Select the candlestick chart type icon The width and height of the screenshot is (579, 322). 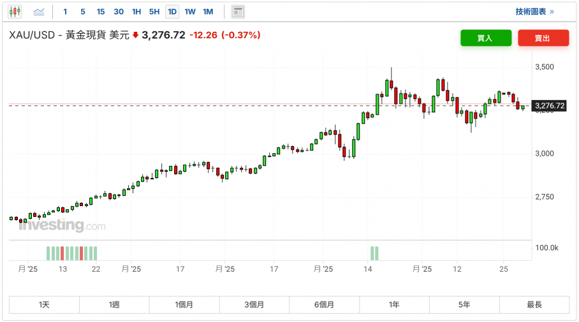15,11
